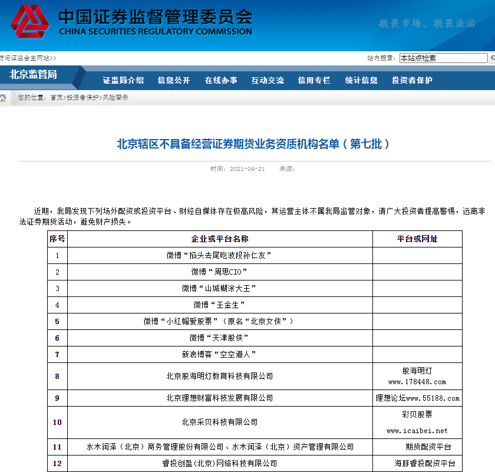The height and width of the screenshot is (472, 495).
Task: Select the cell 睿投创盈(北京)网络科技有限公司
Action: 220,464
